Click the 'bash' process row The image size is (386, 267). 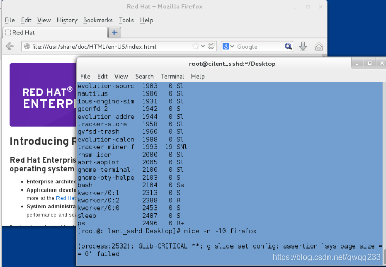131,185
